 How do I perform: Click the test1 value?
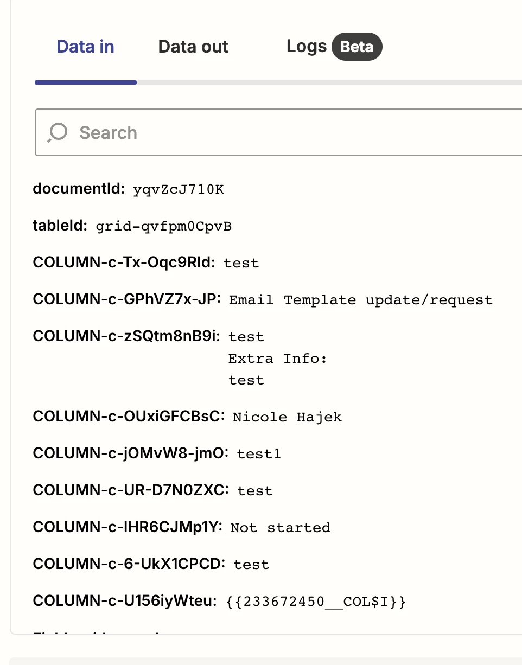pos(259,454)
